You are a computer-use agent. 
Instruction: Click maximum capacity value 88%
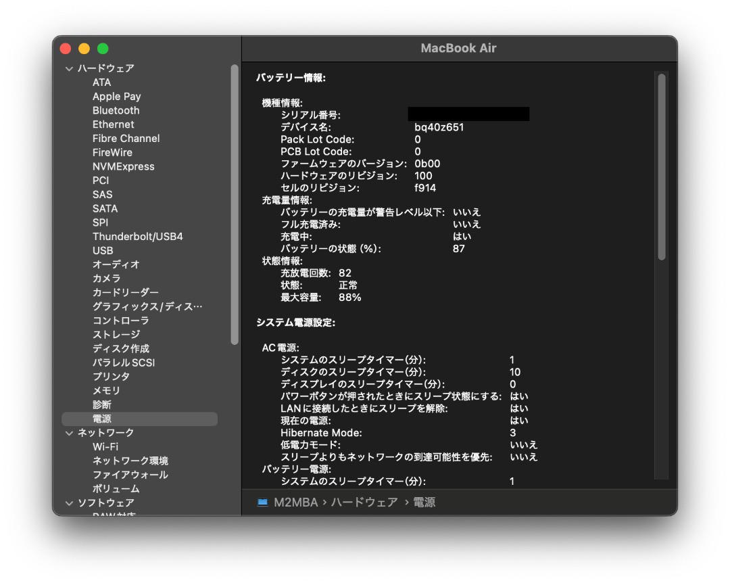pos(349,297)
